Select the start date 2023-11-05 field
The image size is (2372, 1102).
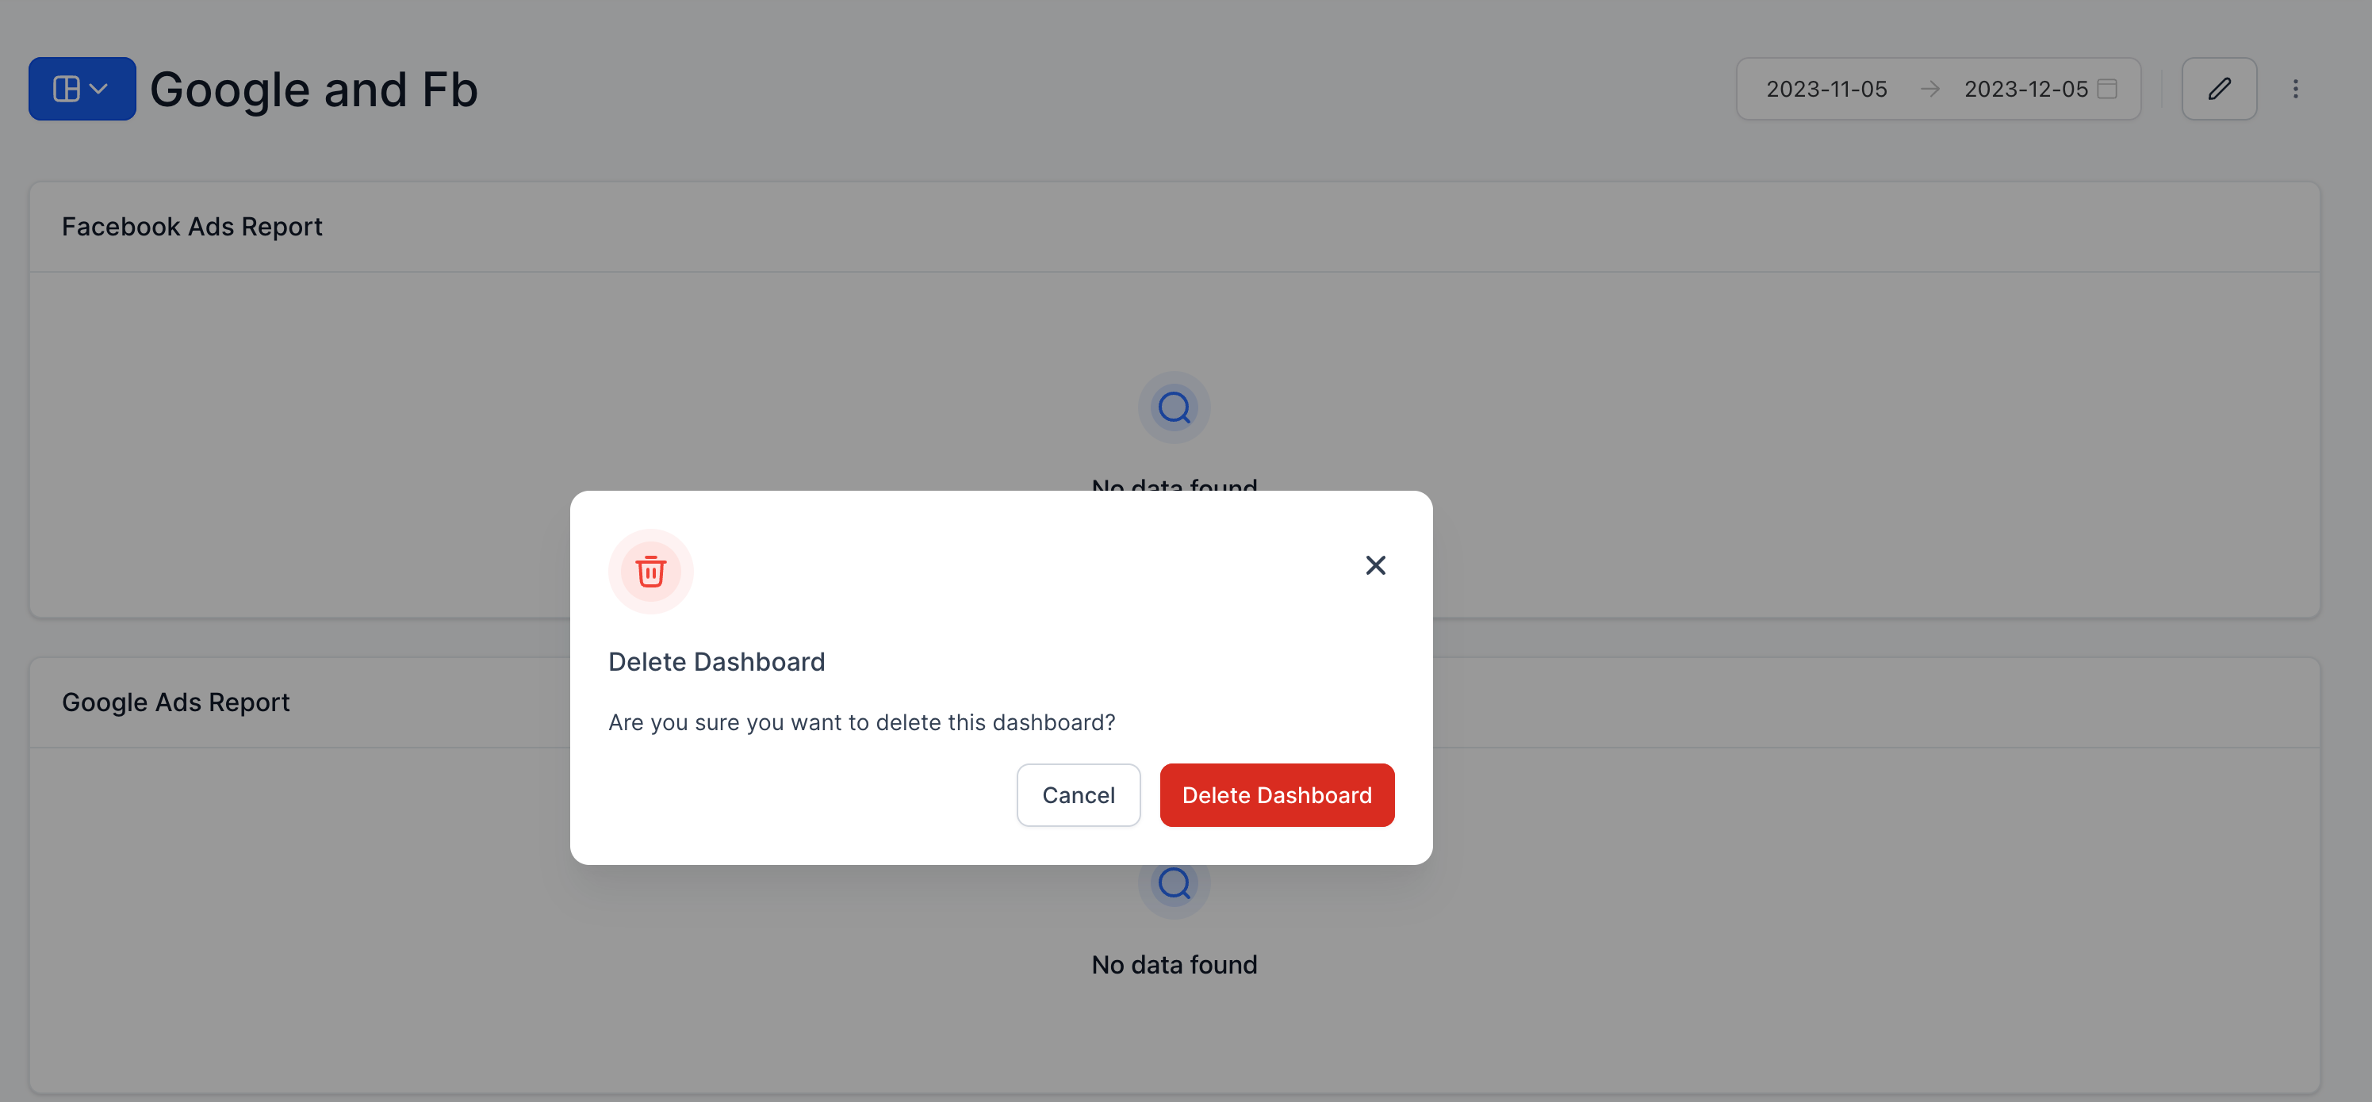coord(1826,88)
